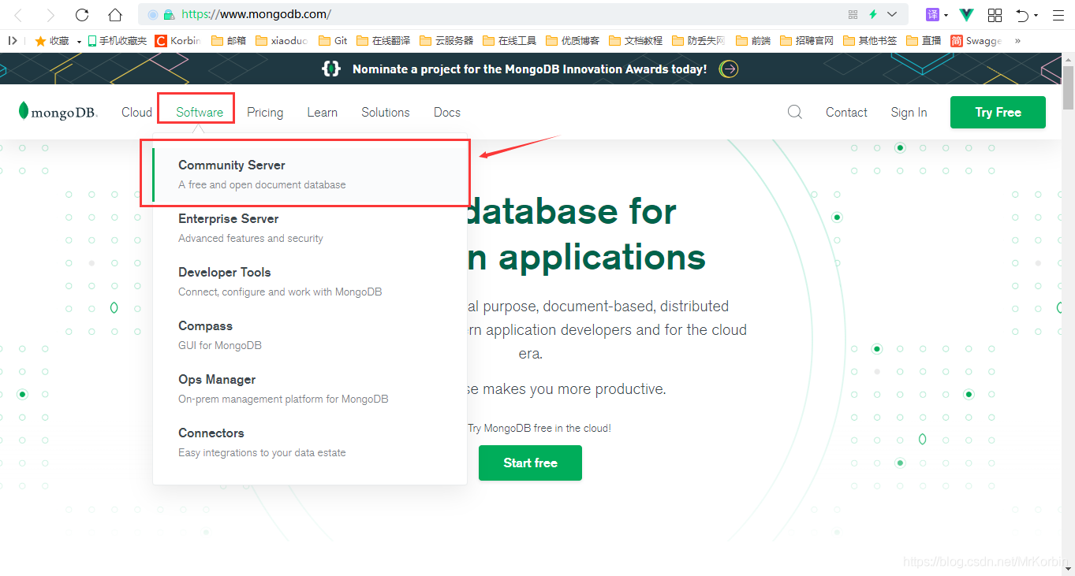Click the Try Free button
Image resolution: width=1075 pixels, height=576 pixels.
coord(998,112)
